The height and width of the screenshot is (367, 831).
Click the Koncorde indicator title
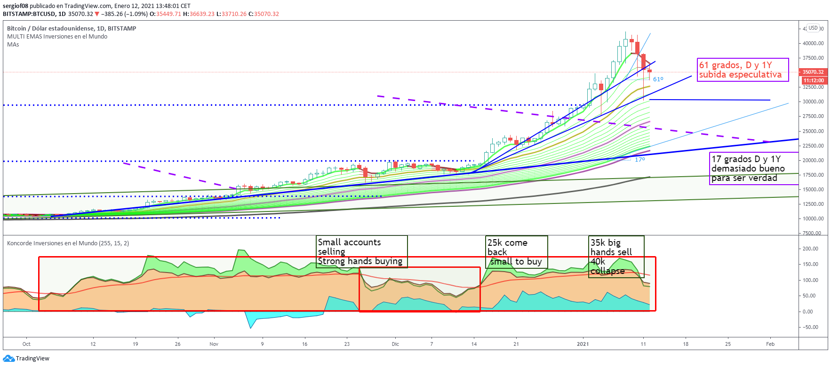click(x=68, y=243)
